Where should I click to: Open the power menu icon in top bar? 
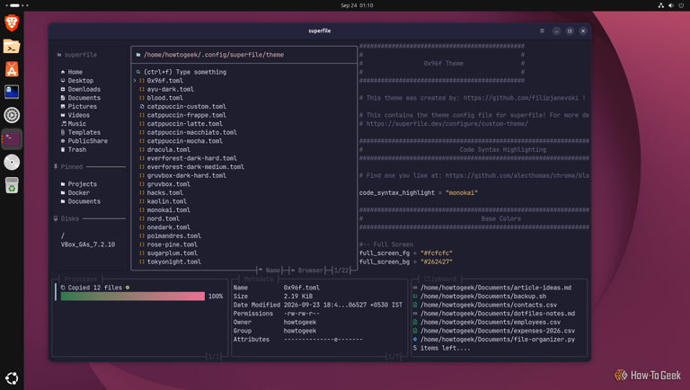(x=681, y=5)
